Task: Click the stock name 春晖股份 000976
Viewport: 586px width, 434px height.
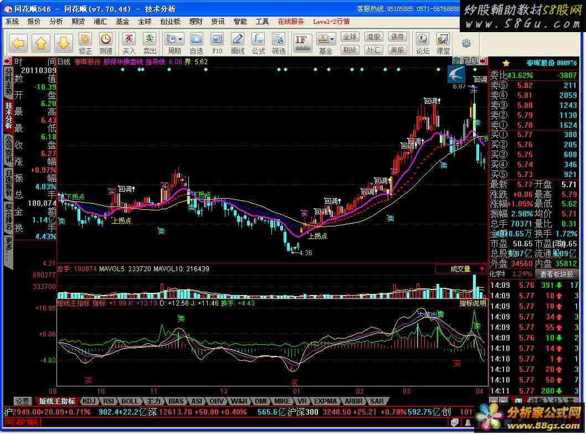Action: (551, 63)
